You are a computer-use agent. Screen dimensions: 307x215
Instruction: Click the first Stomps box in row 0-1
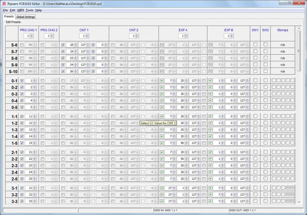pyautogui.click(x=274, y=81)
